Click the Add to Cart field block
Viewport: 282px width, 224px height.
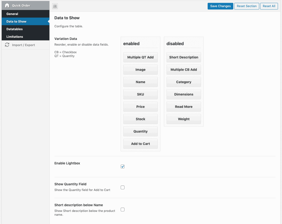click(140, 144)
